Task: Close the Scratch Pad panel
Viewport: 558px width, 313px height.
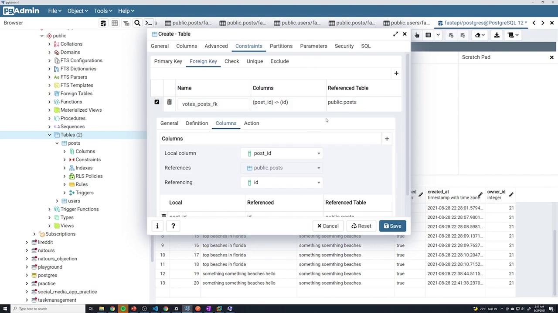Action: click(551, 57)
